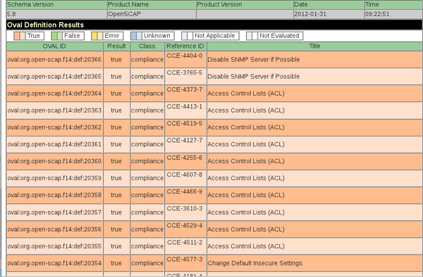Screen dimensions: 423x277
Task: Click title in the def:20366 row
Action: tap(254, 60)
